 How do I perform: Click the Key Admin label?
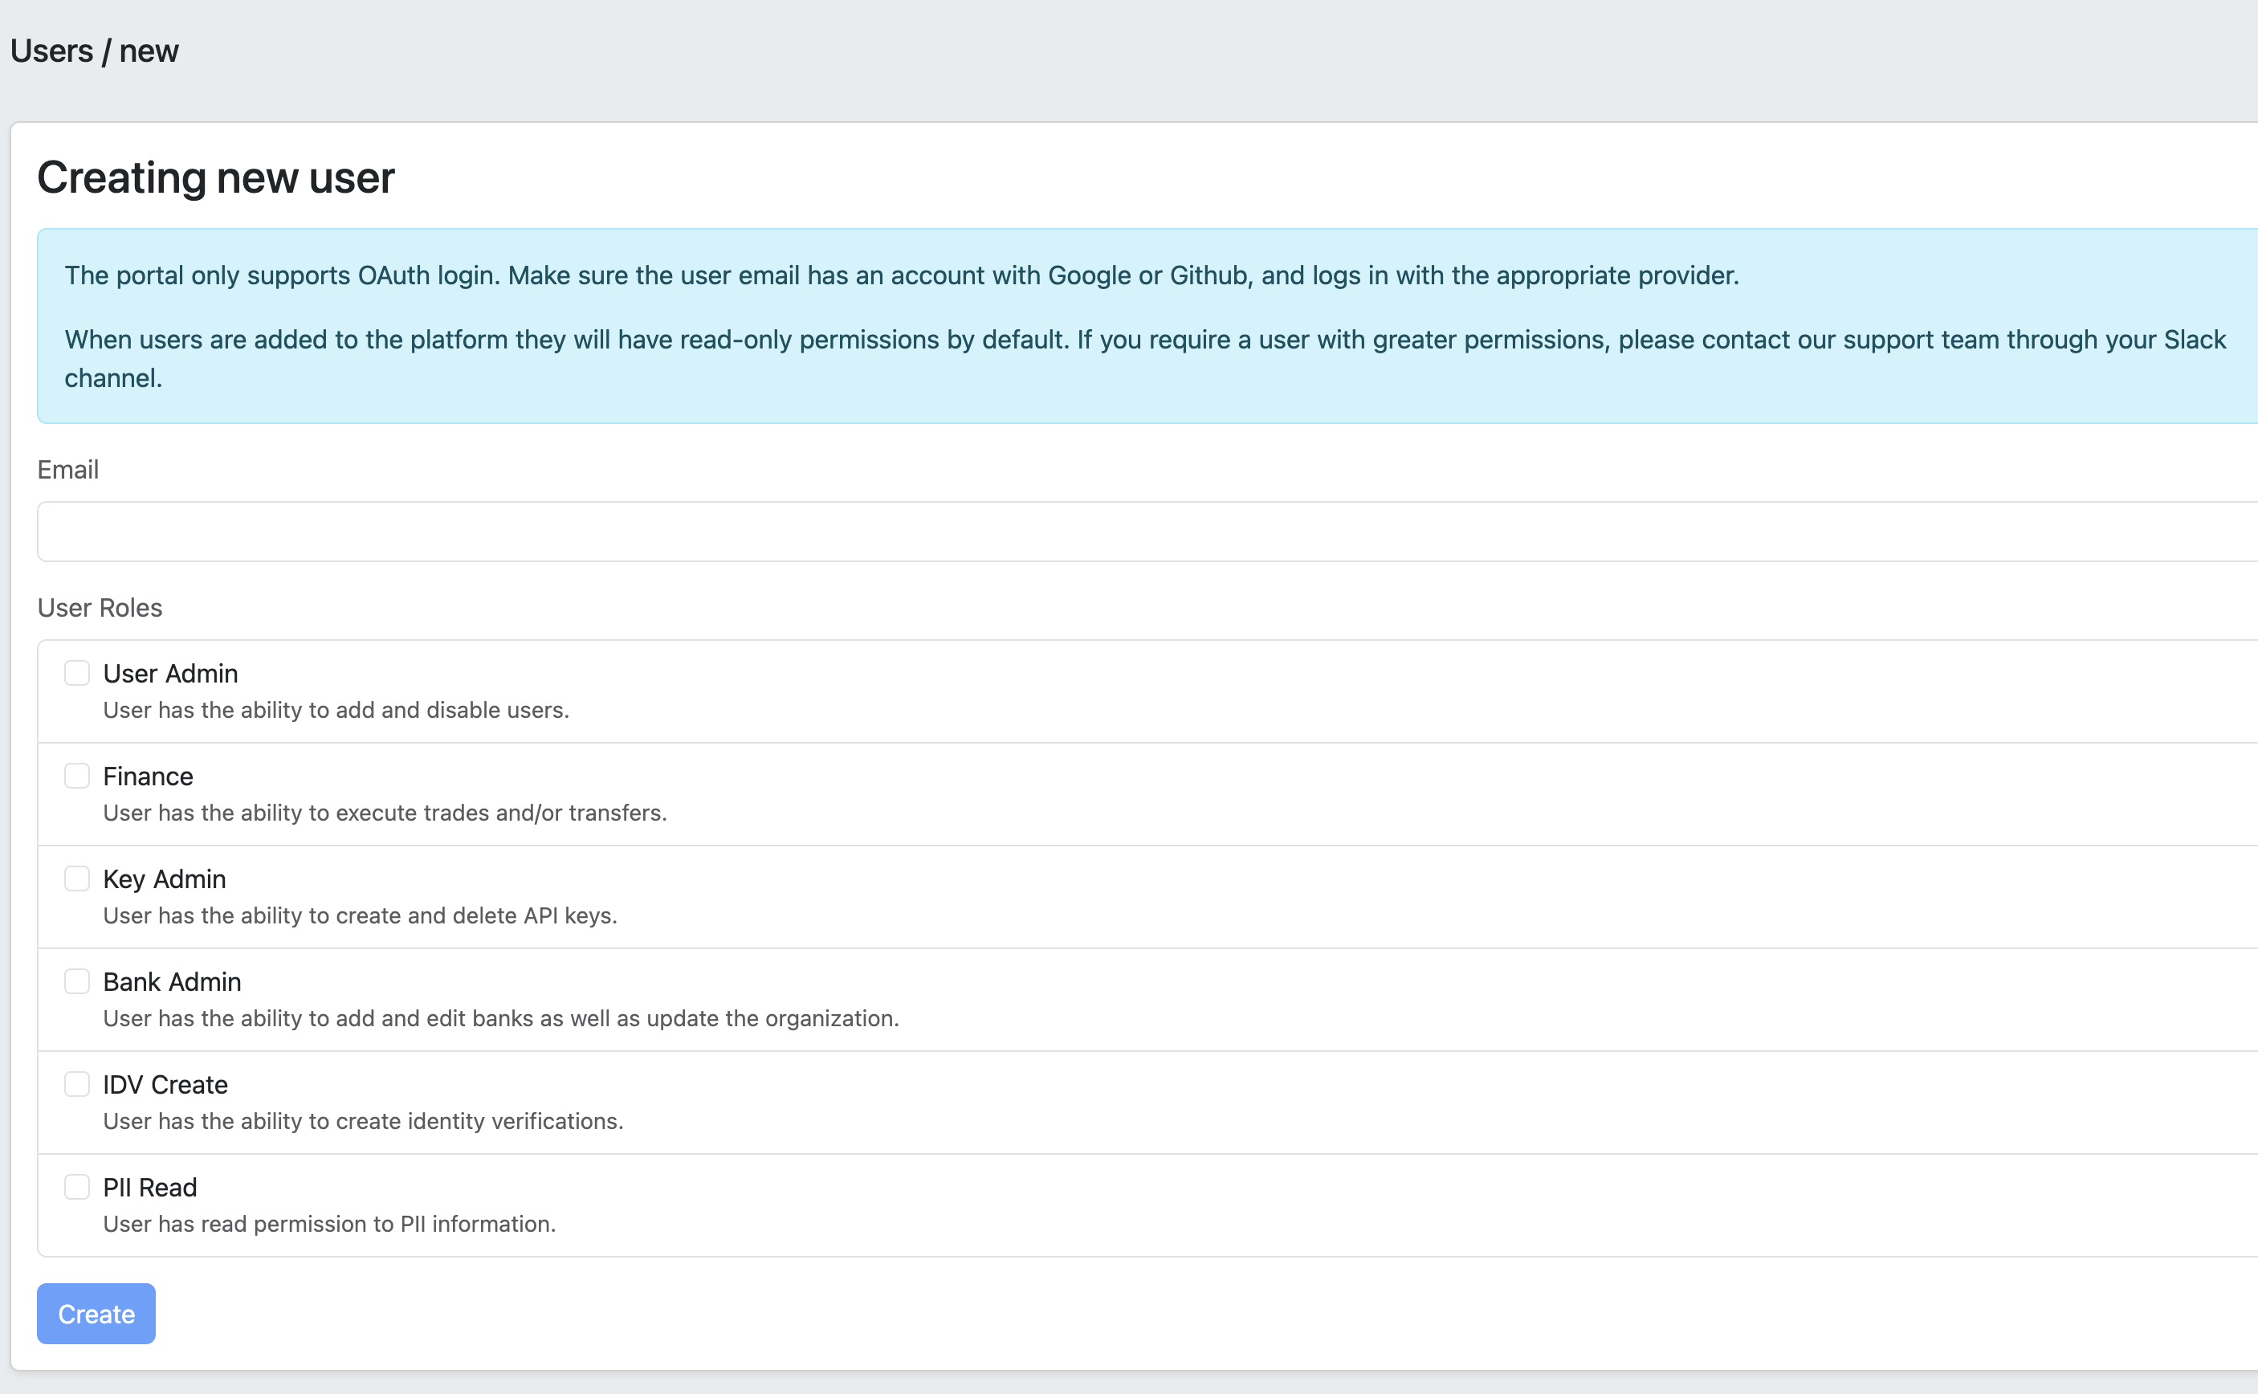point(164,879)
